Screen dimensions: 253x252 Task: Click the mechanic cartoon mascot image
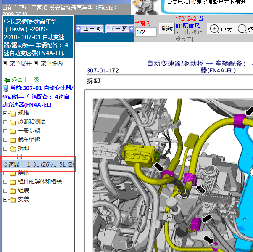(145, 7)
